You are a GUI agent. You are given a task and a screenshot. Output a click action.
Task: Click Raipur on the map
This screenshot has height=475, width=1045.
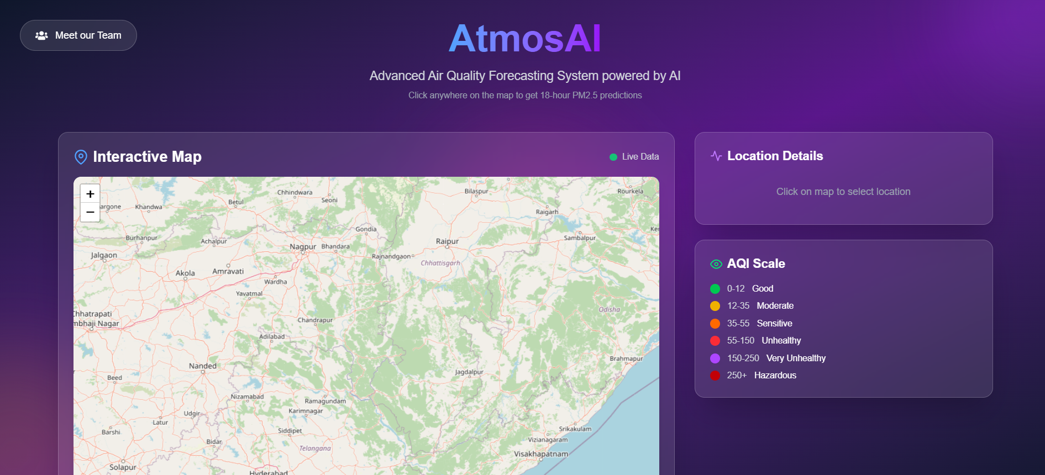pyautogui.click(x=447, y=241)
